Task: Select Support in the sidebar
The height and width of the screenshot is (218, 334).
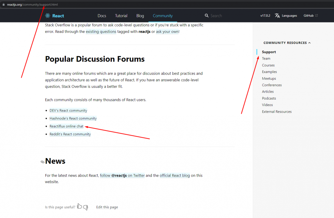Action: pos(269,52)
